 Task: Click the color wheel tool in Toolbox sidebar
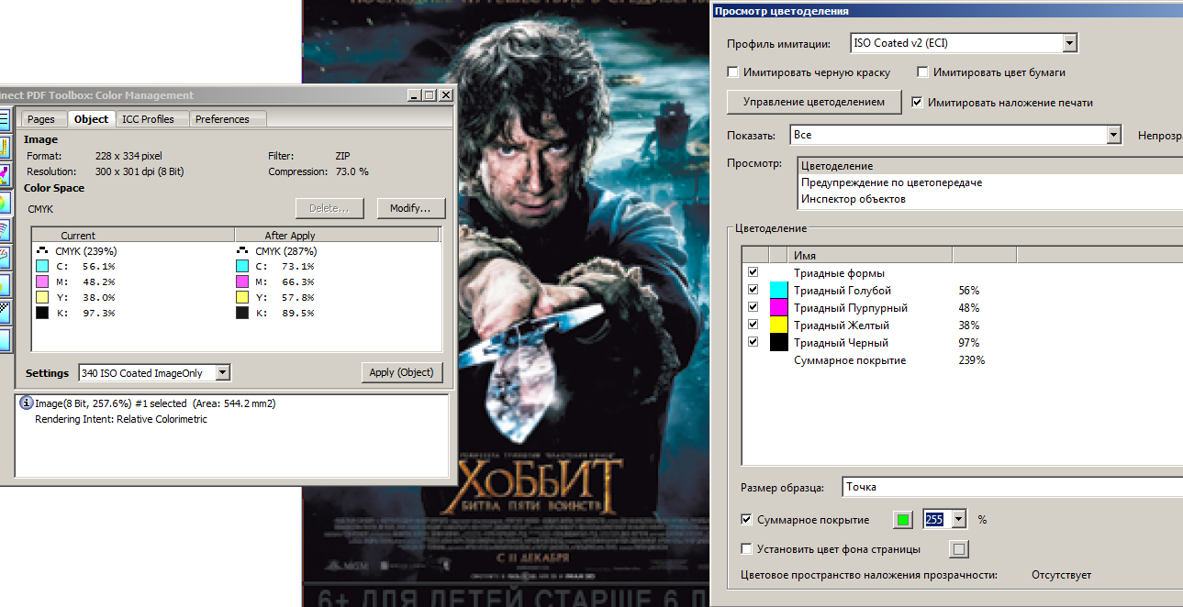[4, 201]
